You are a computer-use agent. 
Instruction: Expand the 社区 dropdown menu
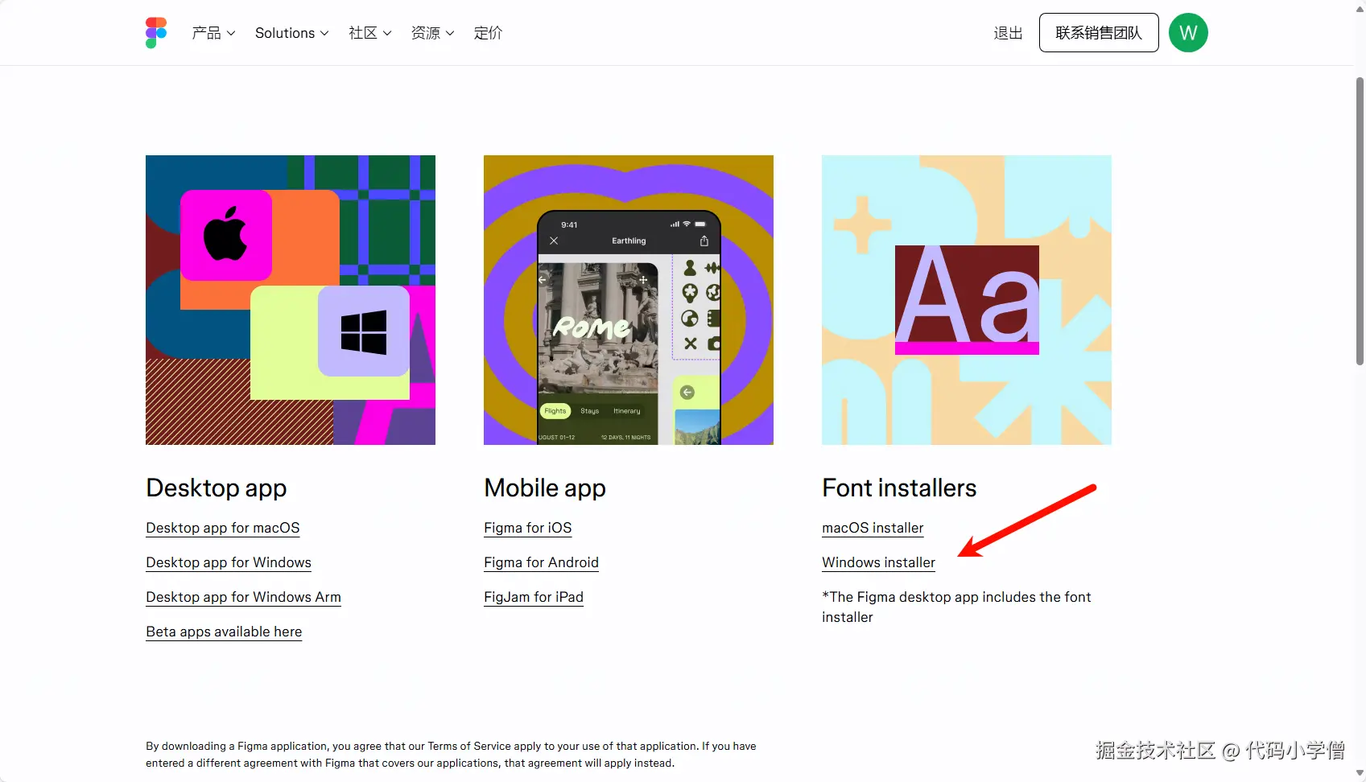[x=370, y=33]
